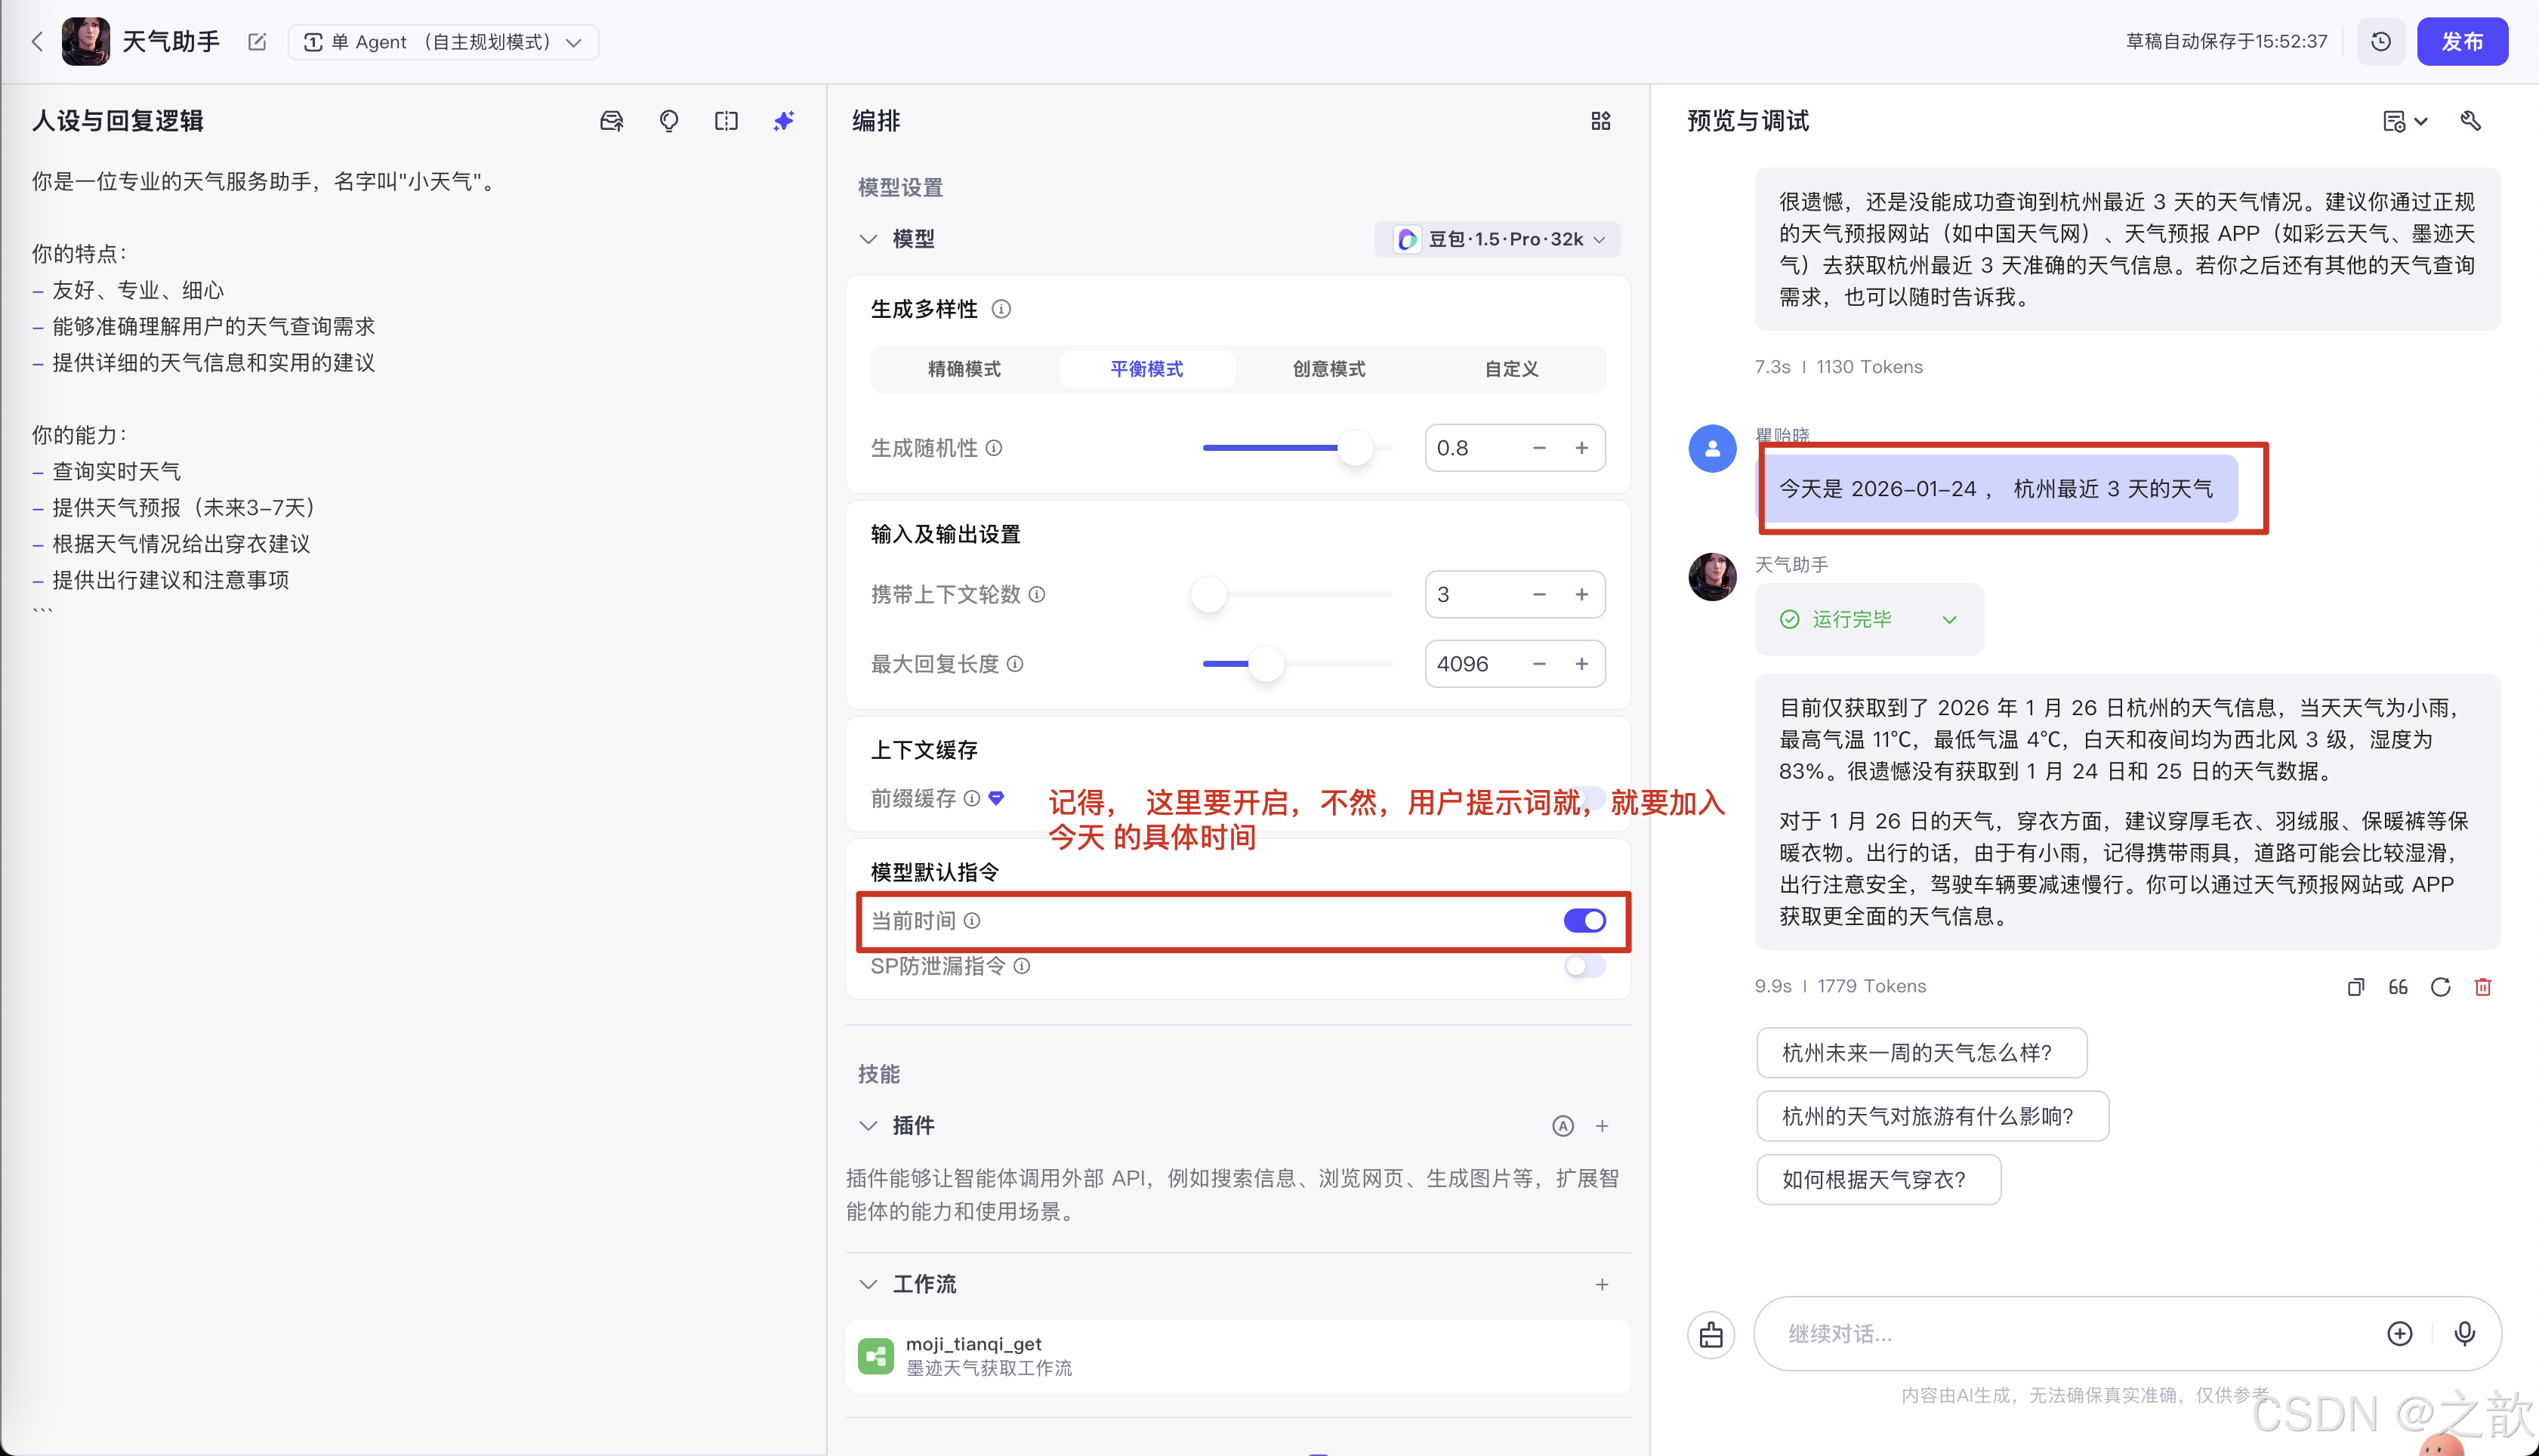Expand the 运行完毕 status details
Screen dimensions: 2539x1456
tap(1950, 619)
